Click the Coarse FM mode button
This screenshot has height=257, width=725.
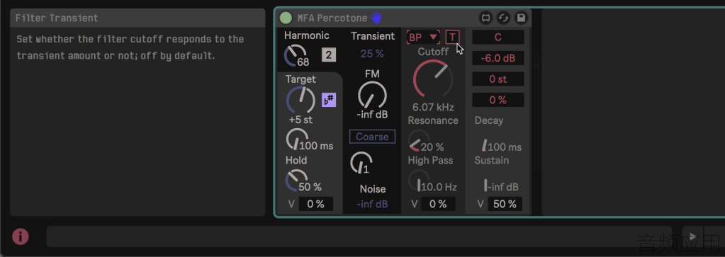372,137
